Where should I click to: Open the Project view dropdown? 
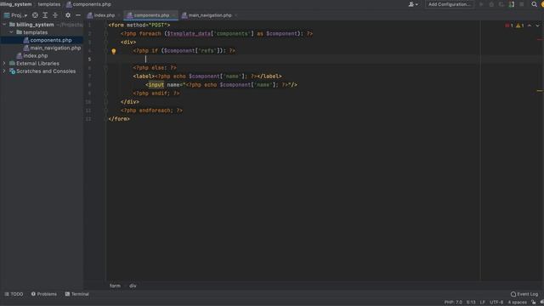click(x=15, y=15)
